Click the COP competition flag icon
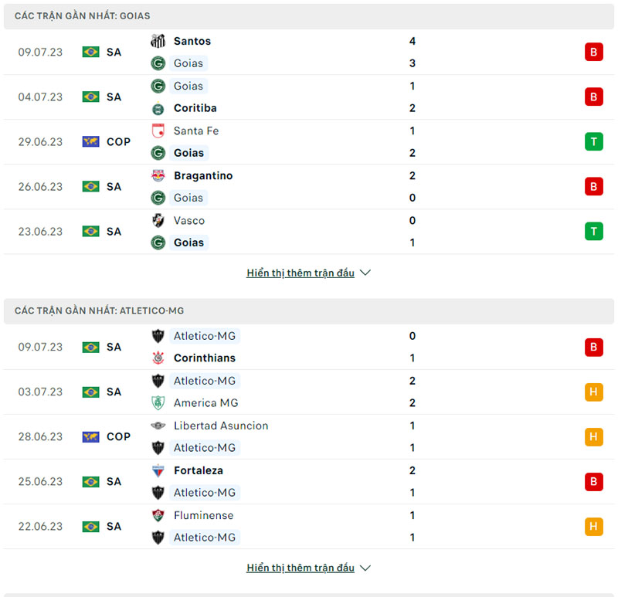 pos(90,141)
